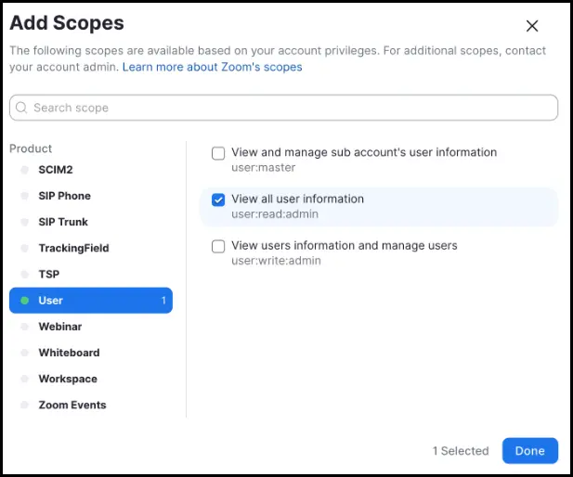This screenshot has width=573, height=477.
Task: Open the TrackingField product scopes
Action: (x=73, y=248)
